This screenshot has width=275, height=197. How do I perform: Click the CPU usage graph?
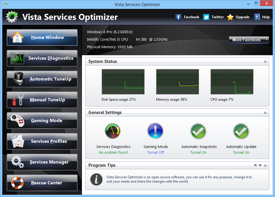pyautogui.click(x=232, y=82)
